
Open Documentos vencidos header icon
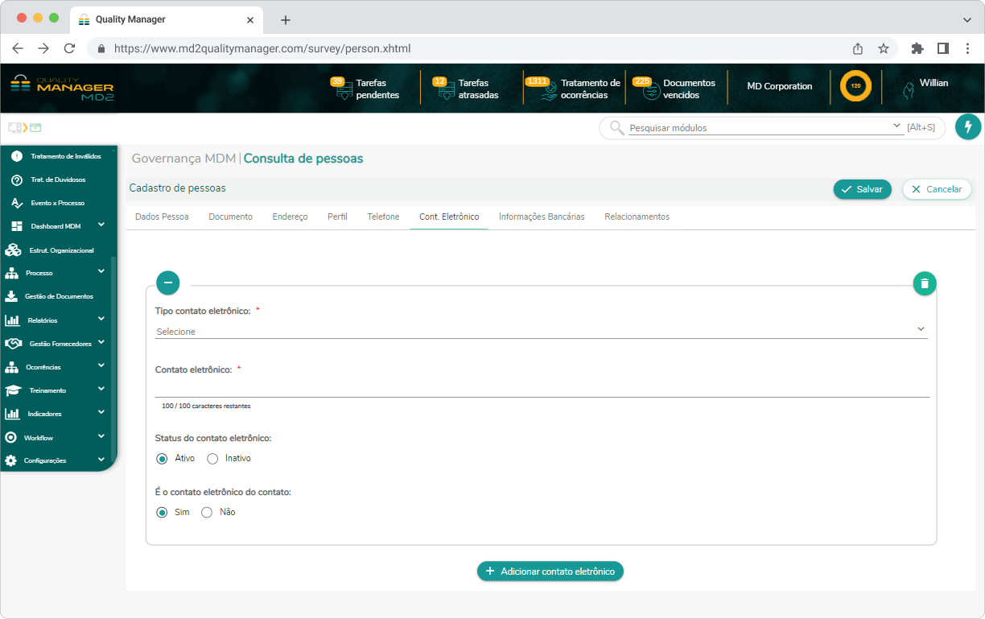coord(652,89)
